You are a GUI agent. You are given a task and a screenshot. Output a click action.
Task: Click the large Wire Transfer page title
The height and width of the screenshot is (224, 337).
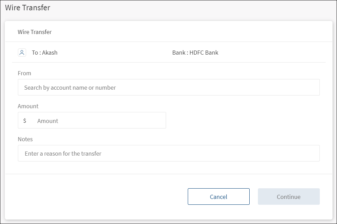click(28, 8)
